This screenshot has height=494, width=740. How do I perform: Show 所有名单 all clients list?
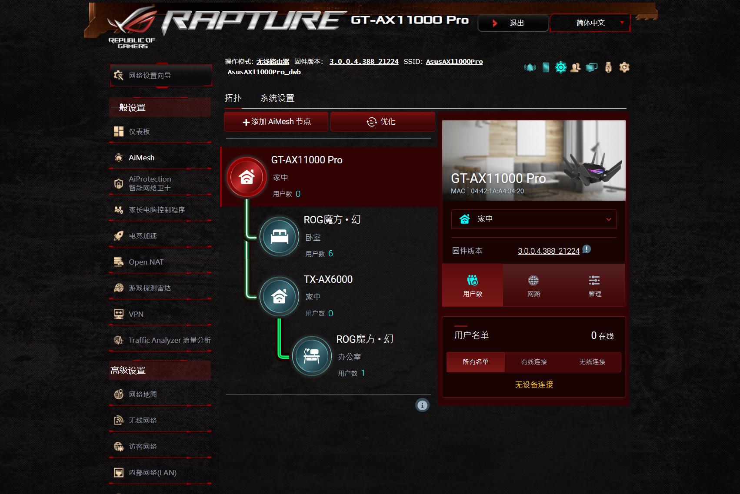pyautogui.click(x=476, y=362)
